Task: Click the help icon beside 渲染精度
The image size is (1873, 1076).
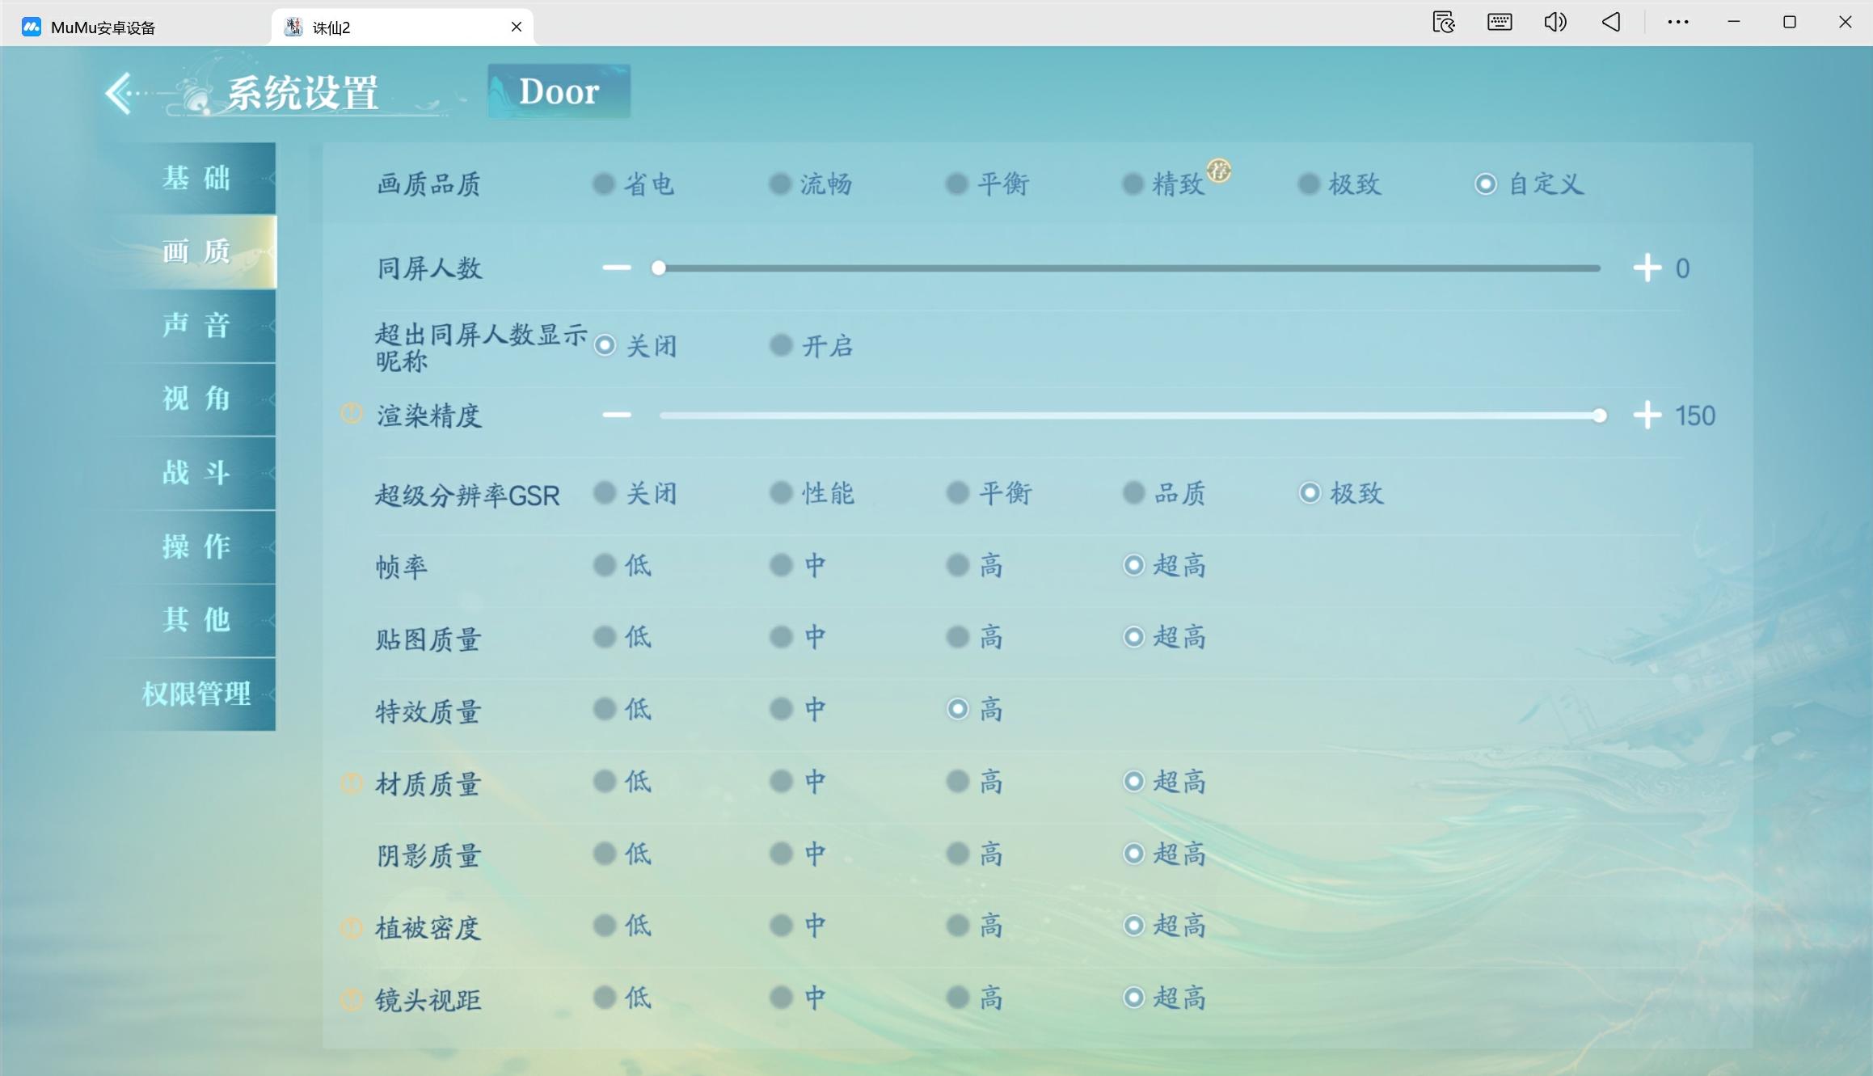Action: 352,414
